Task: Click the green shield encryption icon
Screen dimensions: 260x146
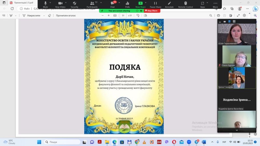Action: click(141, 11)
